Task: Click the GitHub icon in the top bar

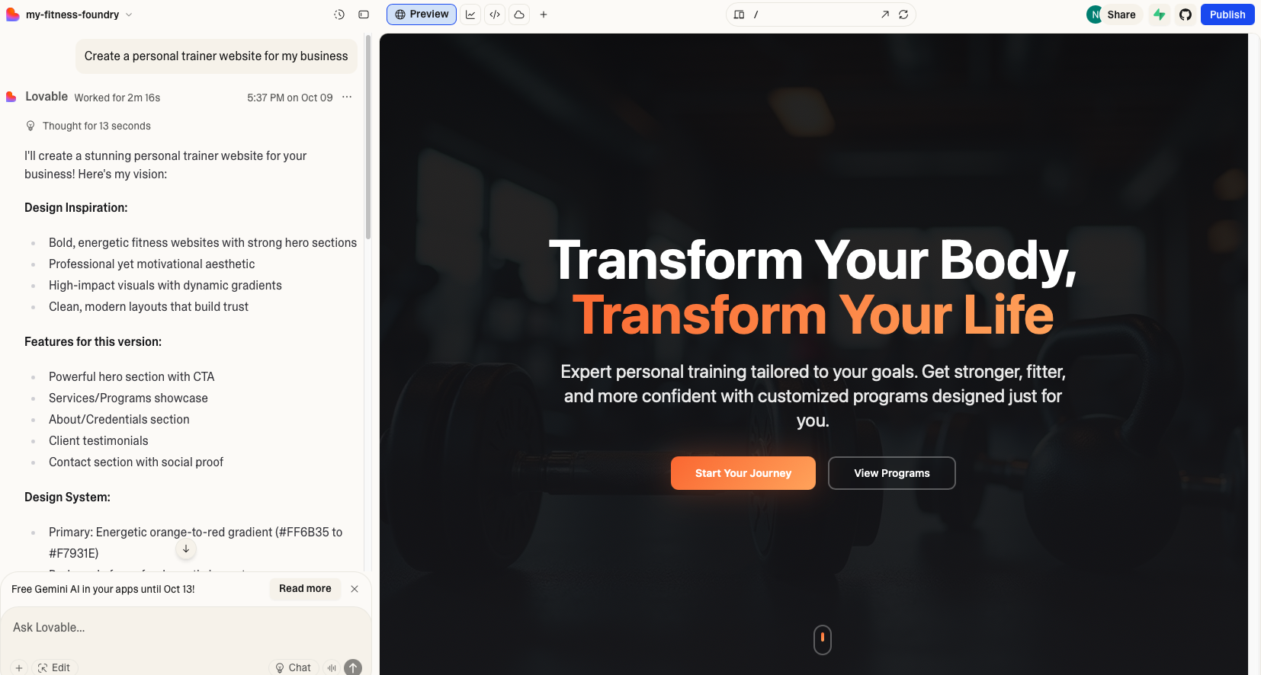Action: tap(1185, 14)
